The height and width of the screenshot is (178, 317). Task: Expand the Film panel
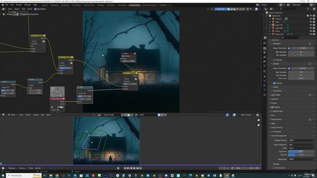click(273, 115)
